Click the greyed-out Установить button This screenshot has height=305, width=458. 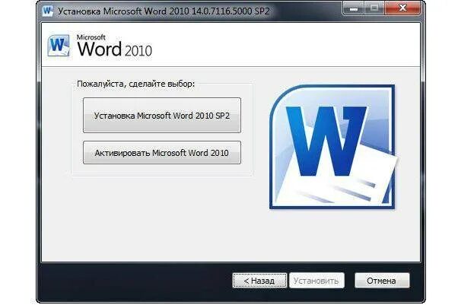point(316,281)
